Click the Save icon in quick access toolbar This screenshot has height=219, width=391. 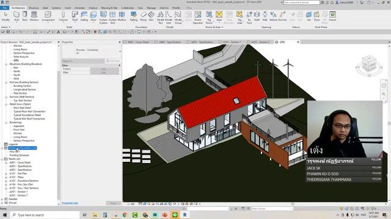(x=8, y=32)
